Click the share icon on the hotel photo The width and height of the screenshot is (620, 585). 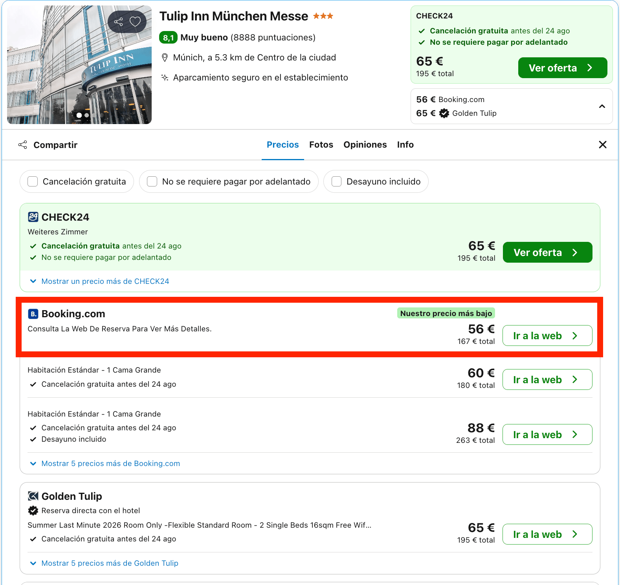click(118, 22)
